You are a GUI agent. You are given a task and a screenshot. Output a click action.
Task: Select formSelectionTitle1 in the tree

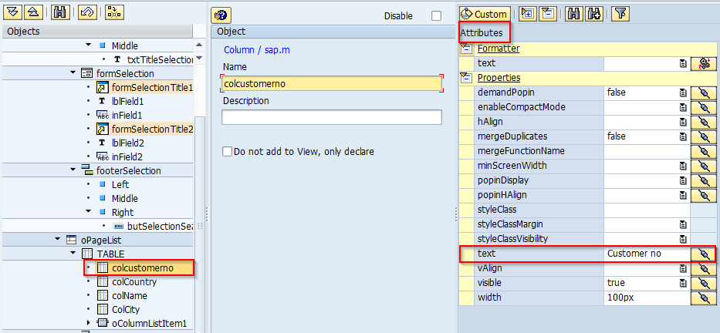click(152, 87)
